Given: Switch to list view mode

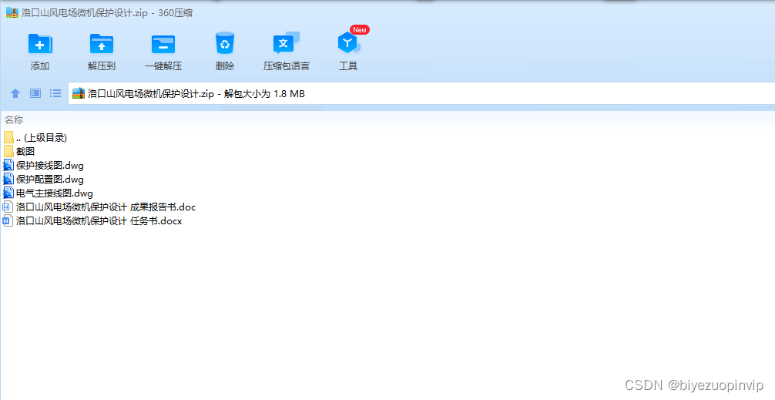Looking at the screenshot, I should coord(55,93).
